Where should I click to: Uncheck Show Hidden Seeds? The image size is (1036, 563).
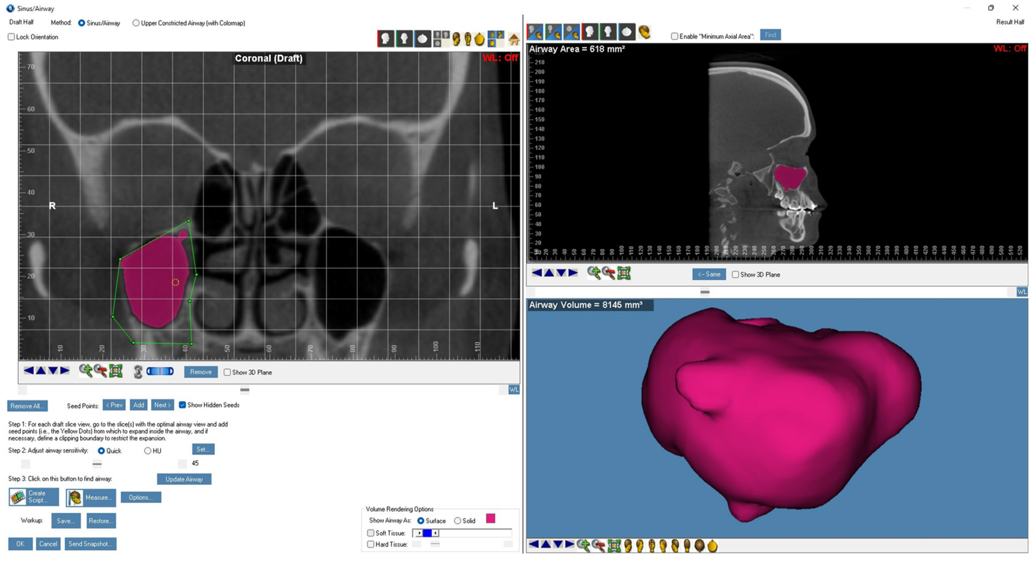(182, 405)
